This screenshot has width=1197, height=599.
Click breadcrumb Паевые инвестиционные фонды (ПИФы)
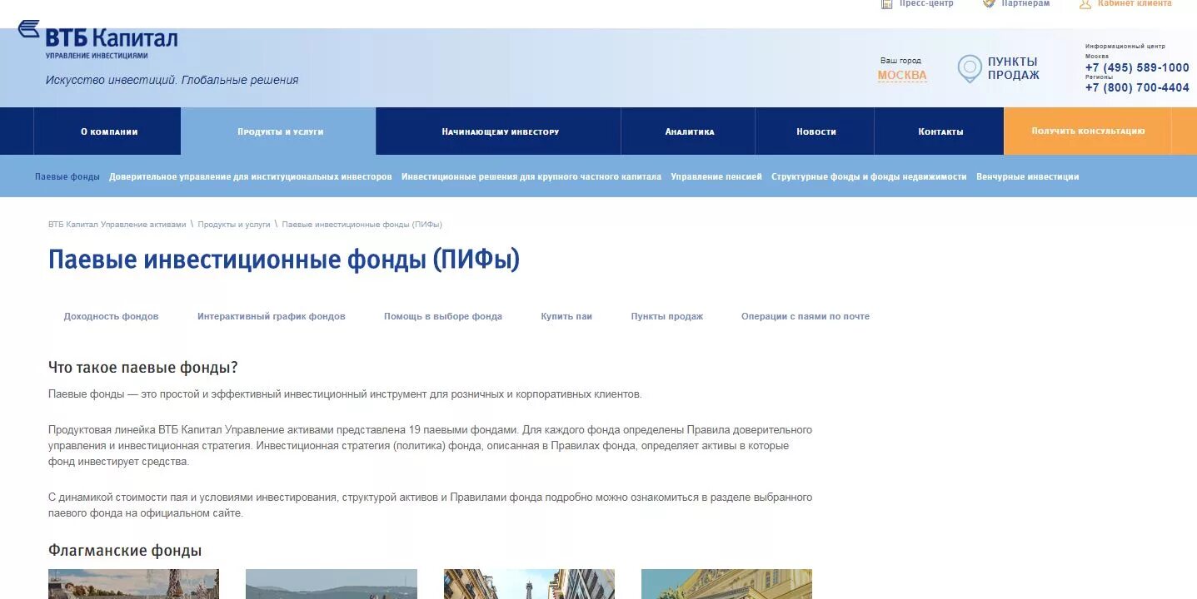(362, 225)
